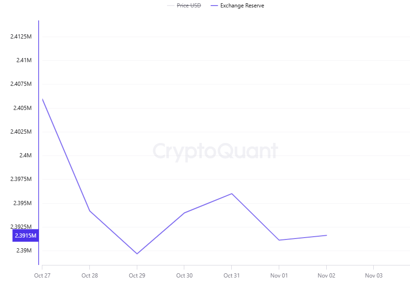Hide the Exchange Reserve series via legend
The width and height of the screenshot is (410, 284).
click(x=242, y=6)
